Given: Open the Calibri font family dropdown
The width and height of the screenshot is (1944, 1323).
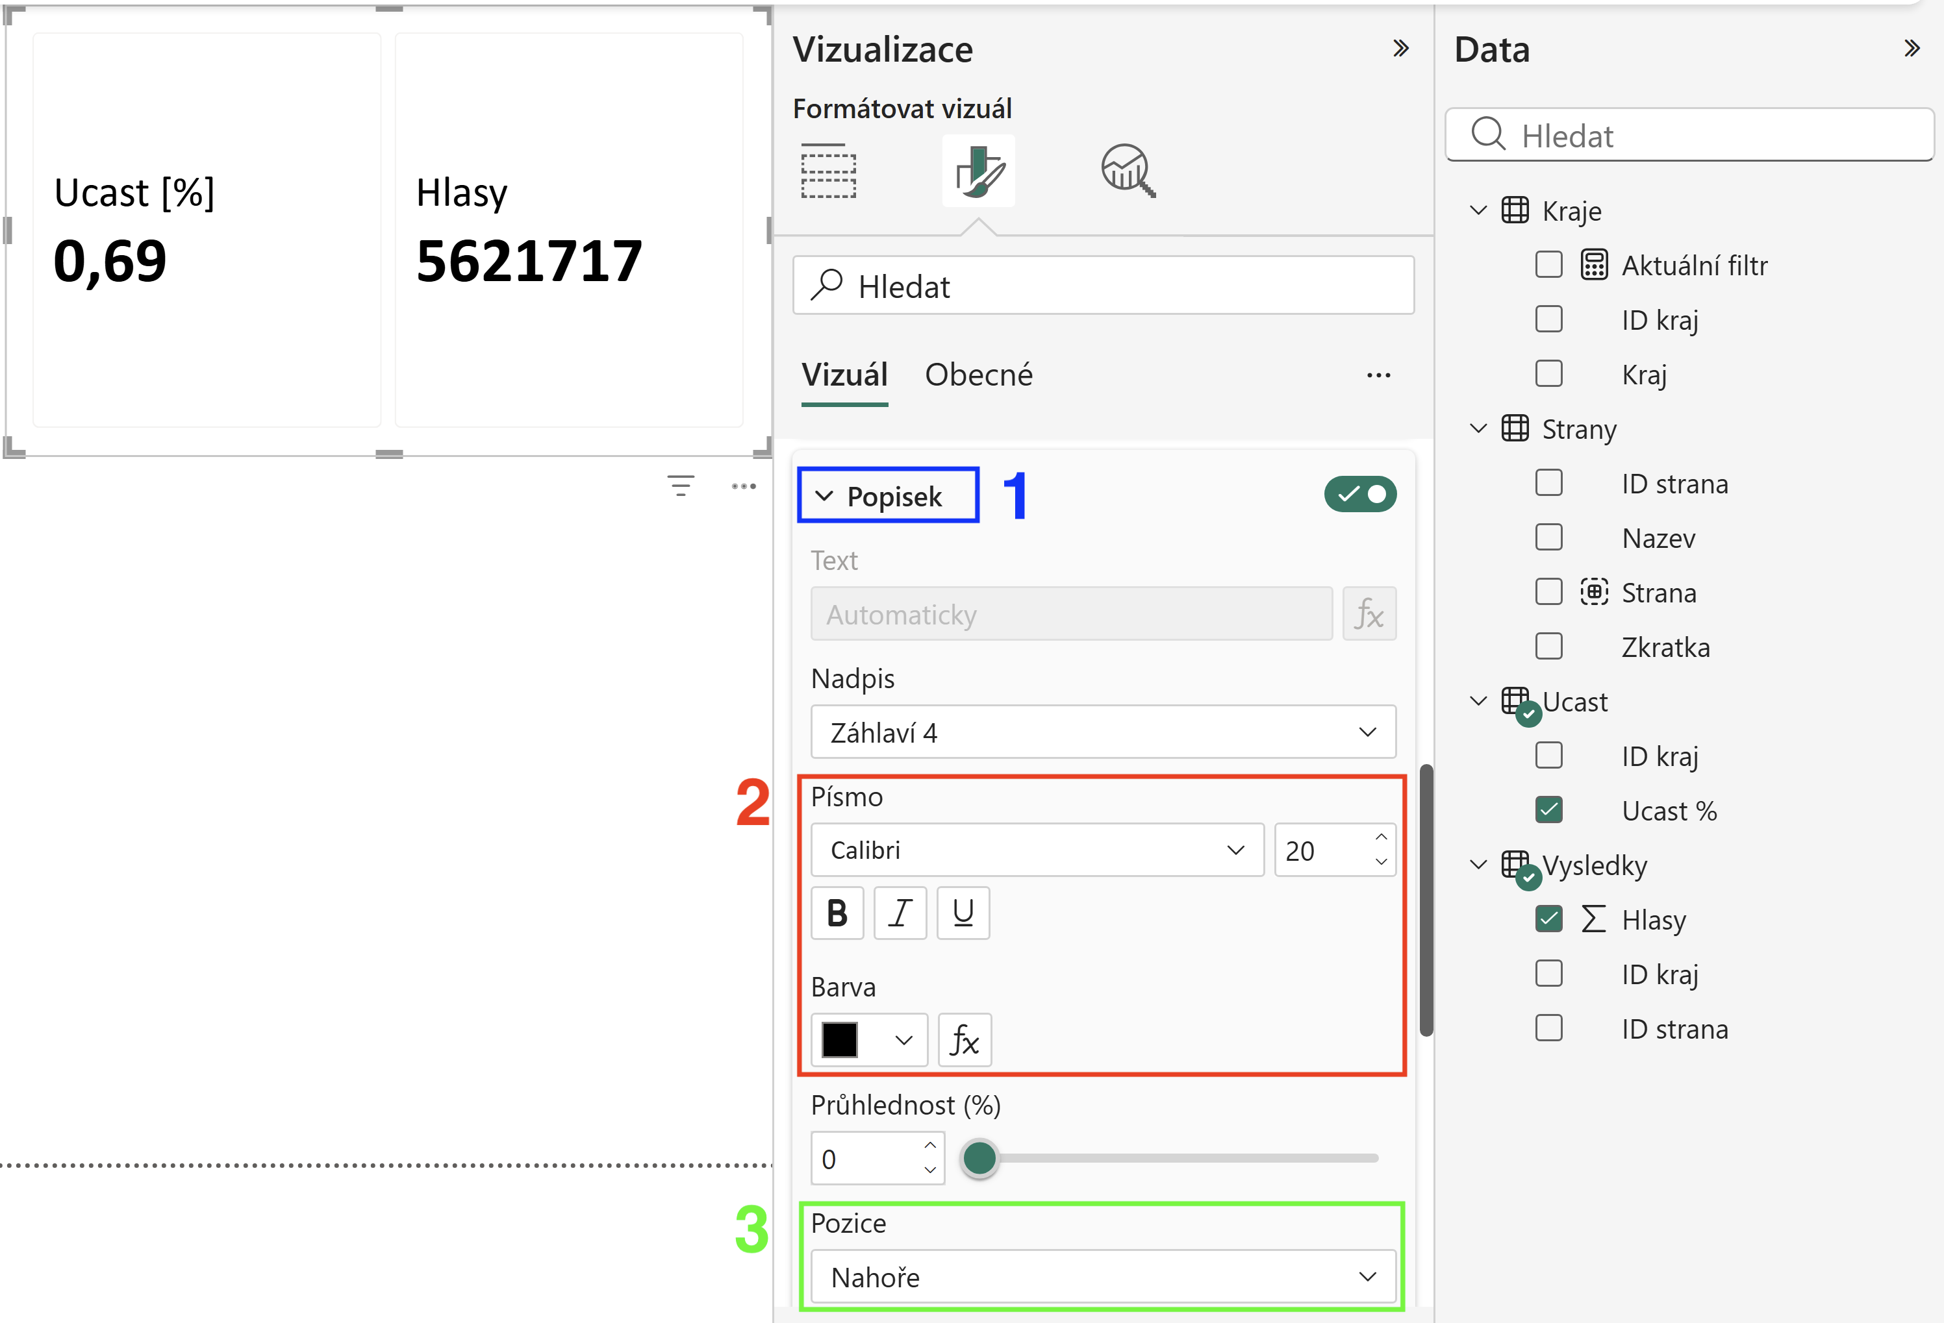Looking at the screenshot, I should pos(1037,850).
